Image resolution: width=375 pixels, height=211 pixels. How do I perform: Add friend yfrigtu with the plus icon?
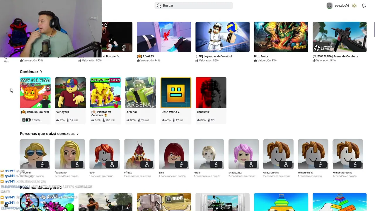tap(147, 165)
